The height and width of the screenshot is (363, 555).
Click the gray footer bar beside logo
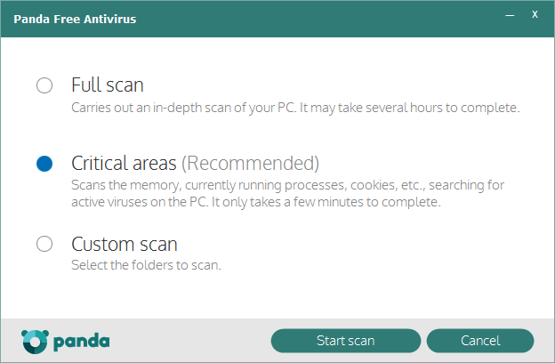click(189, 341)
